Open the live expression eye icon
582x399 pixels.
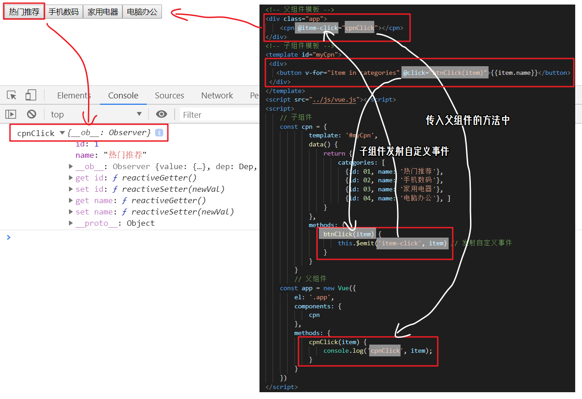[x=161, y=114]
